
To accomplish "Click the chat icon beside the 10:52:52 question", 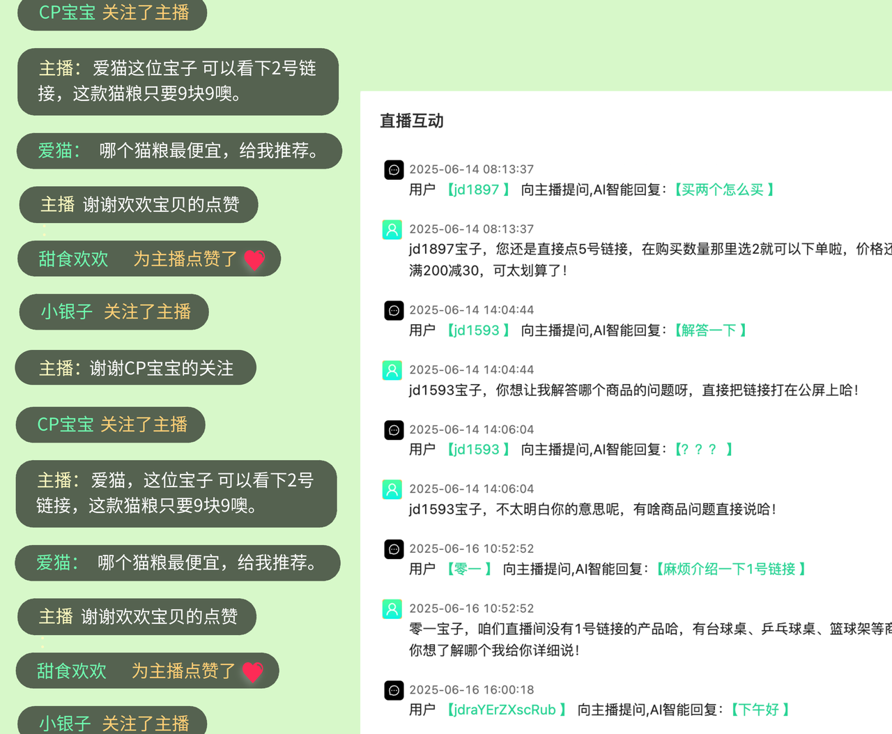I will point(394,549).
